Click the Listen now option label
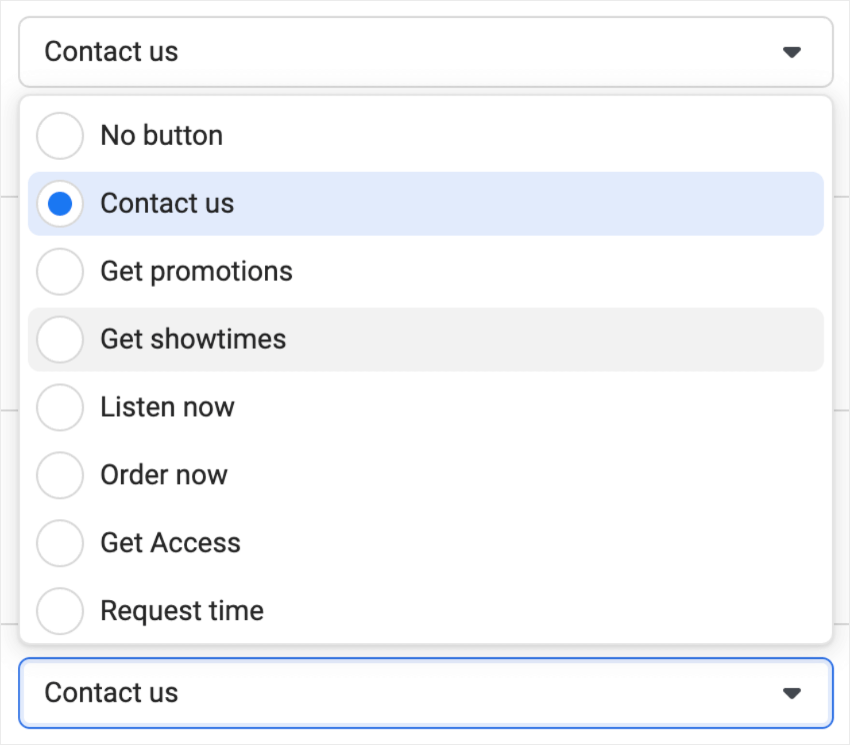The height and width of the screenshot is (745, 850). pos(167,407)
